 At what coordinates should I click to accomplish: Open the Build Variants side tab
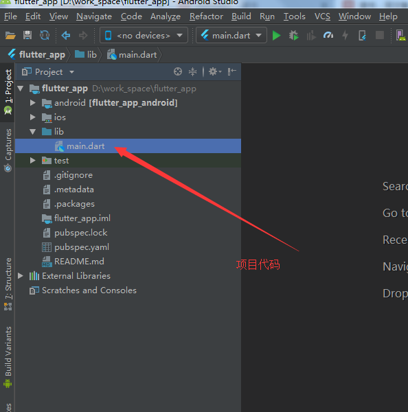pyautogui.click(x=8, y=357)
